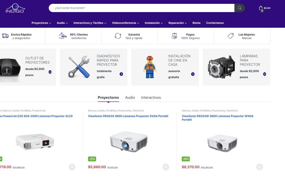Click the $0.00 cart total
The image size is (285, 184).
tap(267, 8)
